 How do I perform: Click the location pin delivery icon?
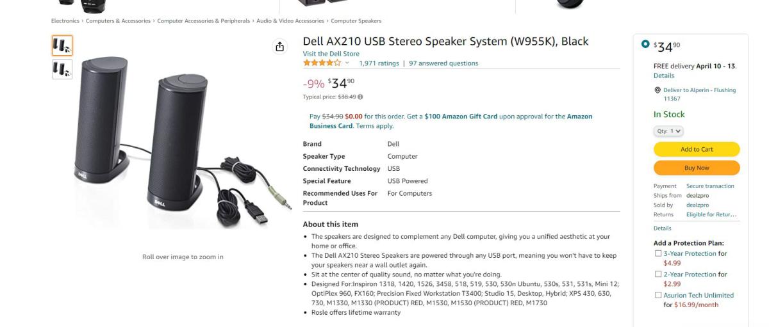(x=657, y=90)
